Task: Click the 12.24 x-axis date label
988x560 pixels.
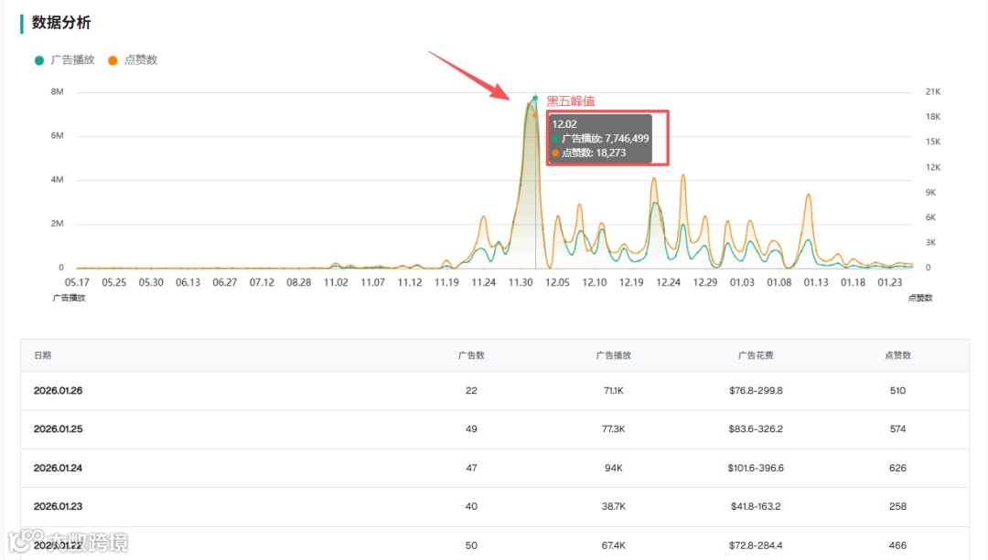Action: point(668,282)
